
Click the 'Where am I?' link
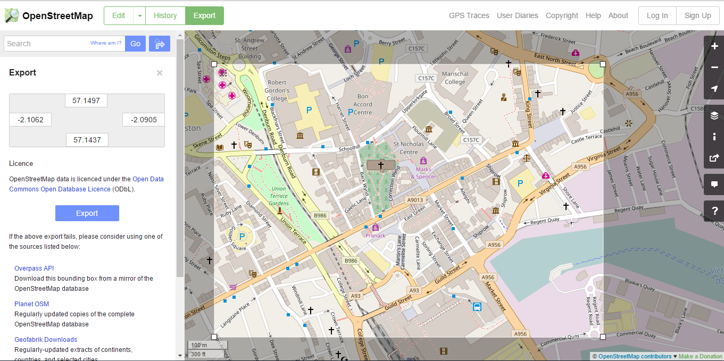106,43
